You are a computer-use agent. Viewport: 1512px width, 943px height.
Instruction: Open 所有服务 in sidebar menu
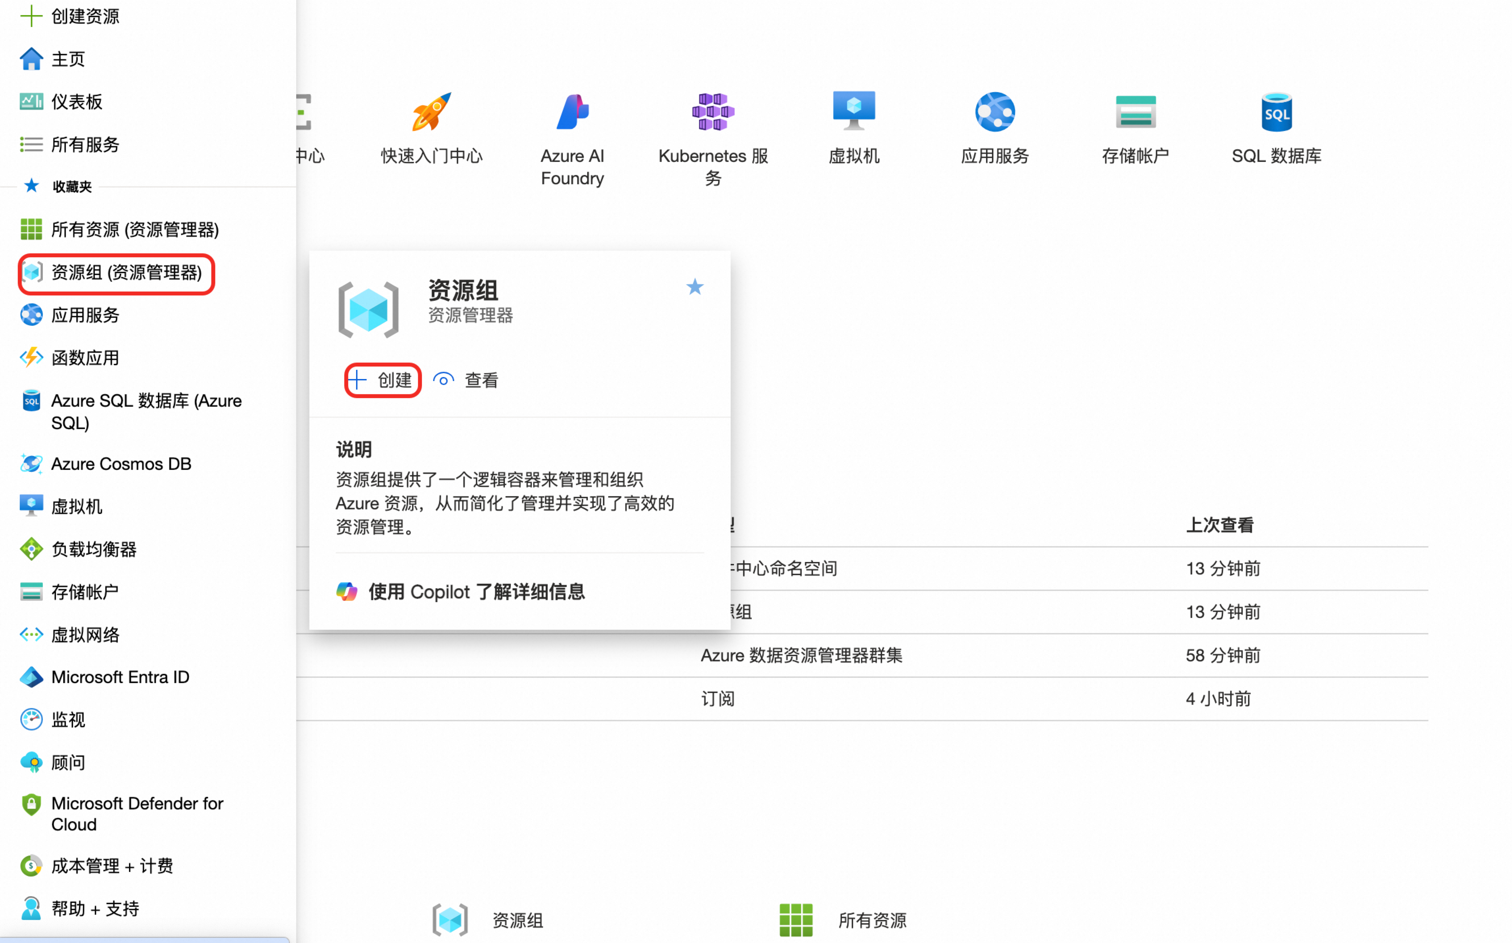85,145
